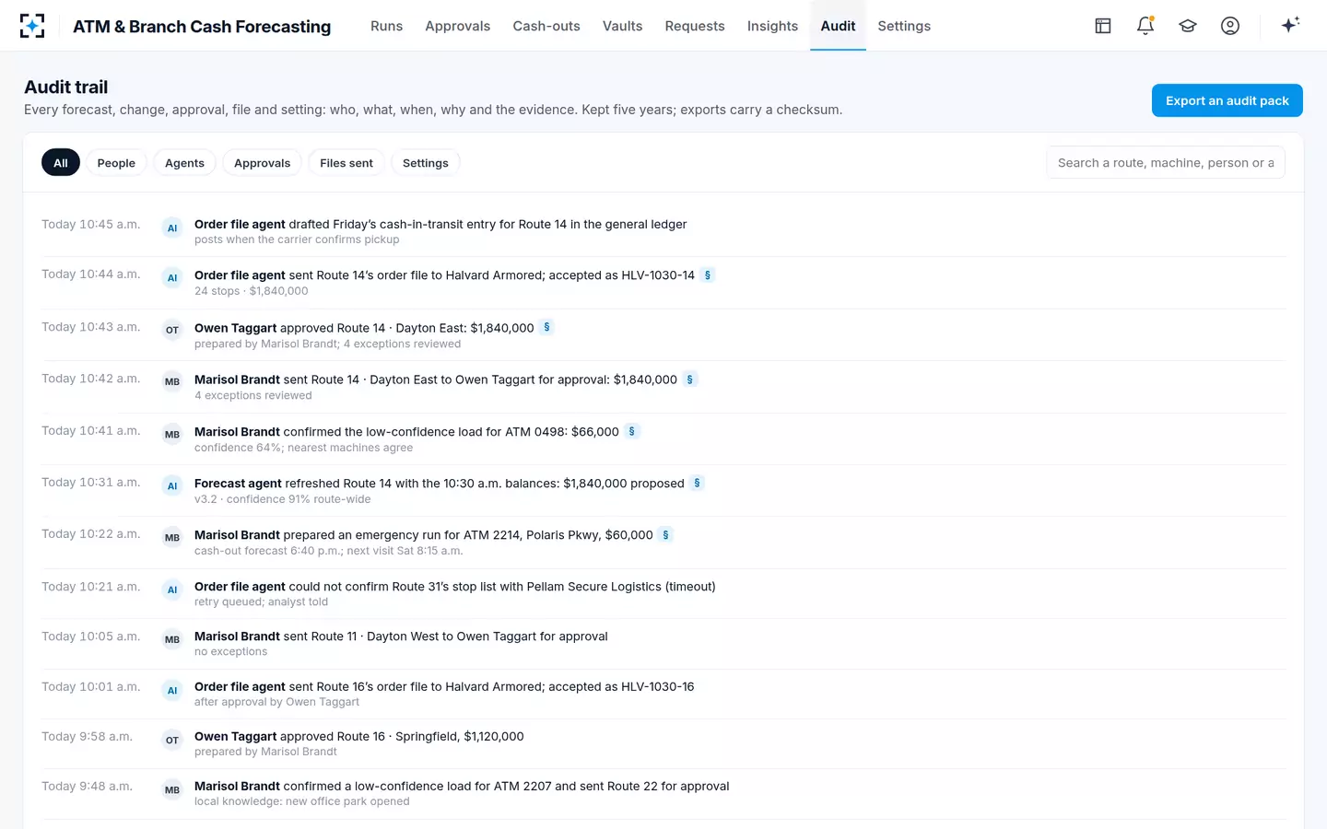Open evidence icon for Route 14 sent for approval
The image size is (1327, 829).
[689, 379]
